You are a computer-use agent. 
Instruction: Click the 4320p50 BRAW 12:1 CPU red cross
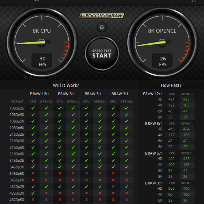point(33,199)
